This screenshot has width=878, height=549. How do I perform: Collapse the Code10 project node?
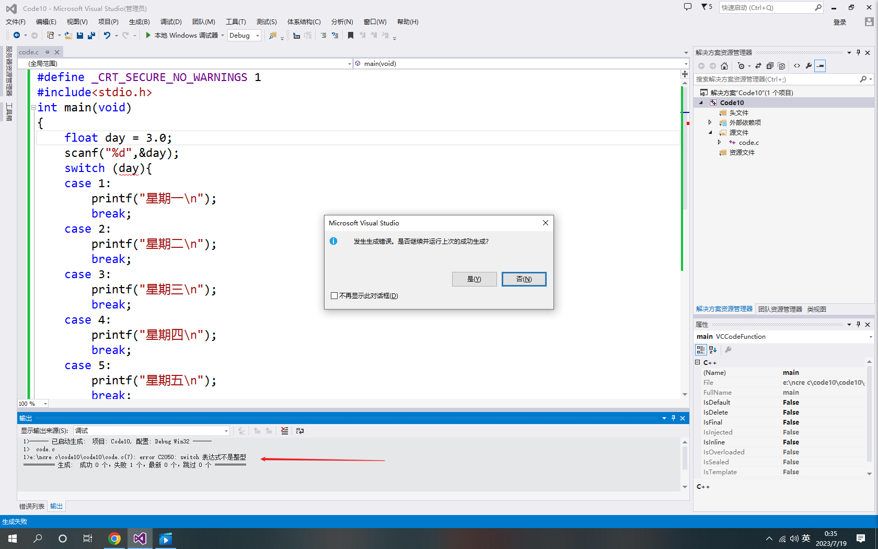click(701, 103)
